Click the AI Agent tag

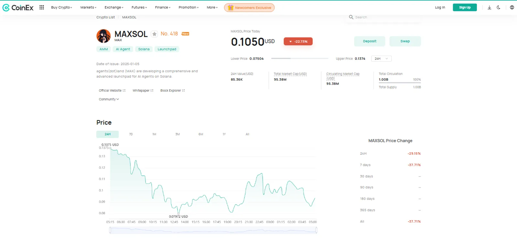pyautogui.click(x=123, y=49)
